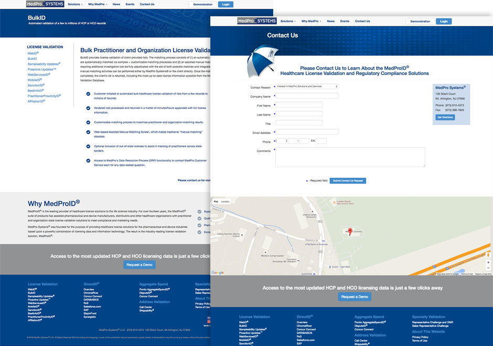This screenshot has width=493, height=346.
Task: Open the Contact Reason dropdown
Action: click(307, 87)
